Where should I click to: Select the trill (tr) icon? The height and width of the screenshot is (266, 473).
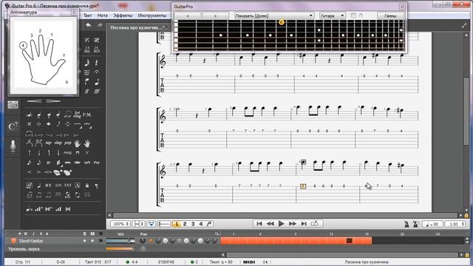48,163
